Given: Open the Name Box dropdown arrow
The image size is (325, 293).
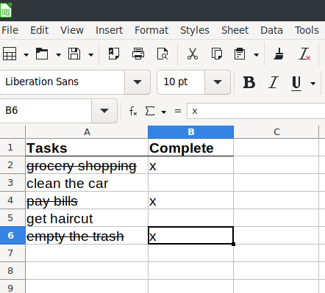Looking at the screenshot, I should [104, 111].
